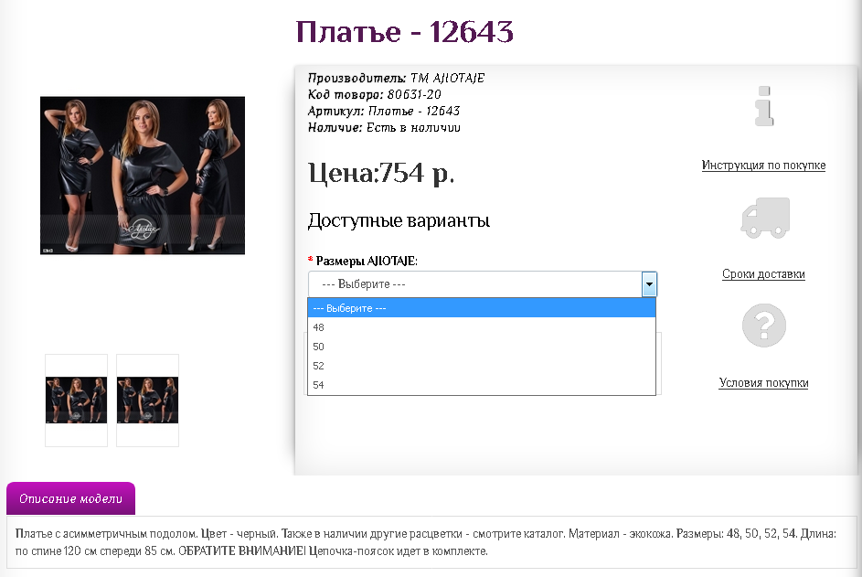Image resolution: width=862 pixels, height=577 pixels.
Task: Click the Размеры AJIOTAJE select field
Action: 482,284
